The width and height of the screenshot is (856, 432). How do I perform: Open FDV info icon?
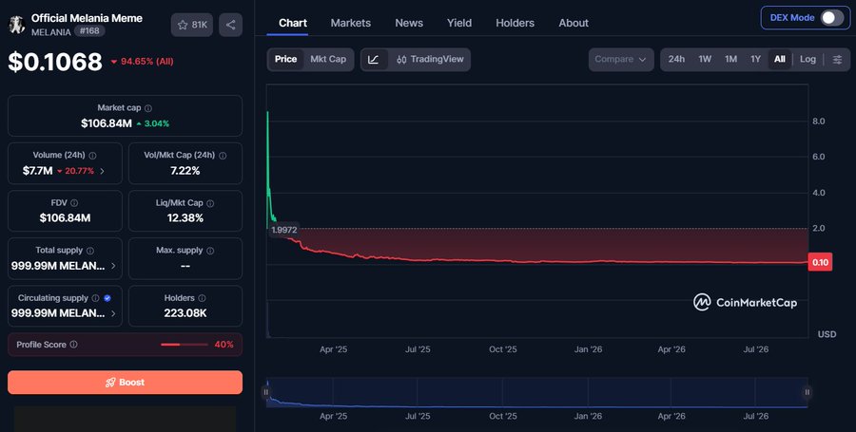(74, 203)
